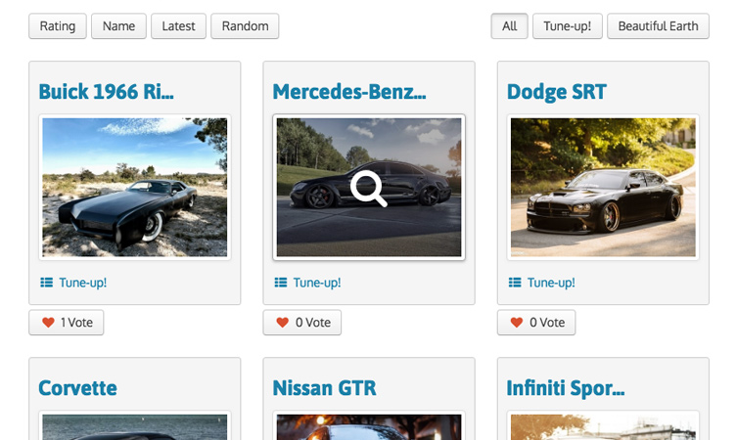Open the Dodge SRT title link

click(557, 92)
